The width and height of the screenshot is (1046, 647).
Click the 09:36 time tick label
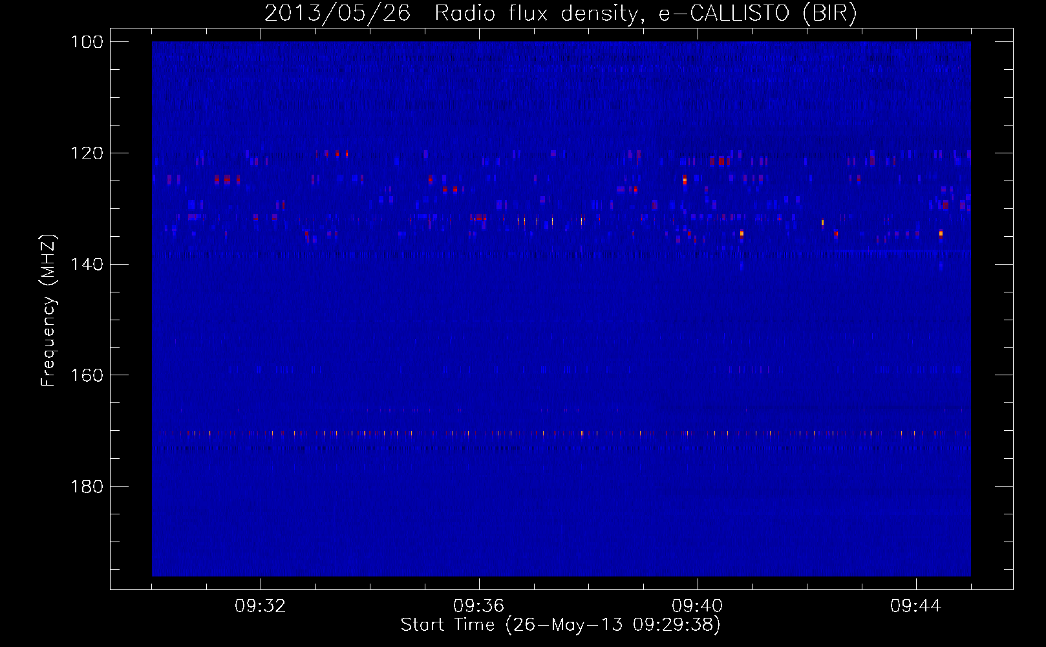coord(479,606)
